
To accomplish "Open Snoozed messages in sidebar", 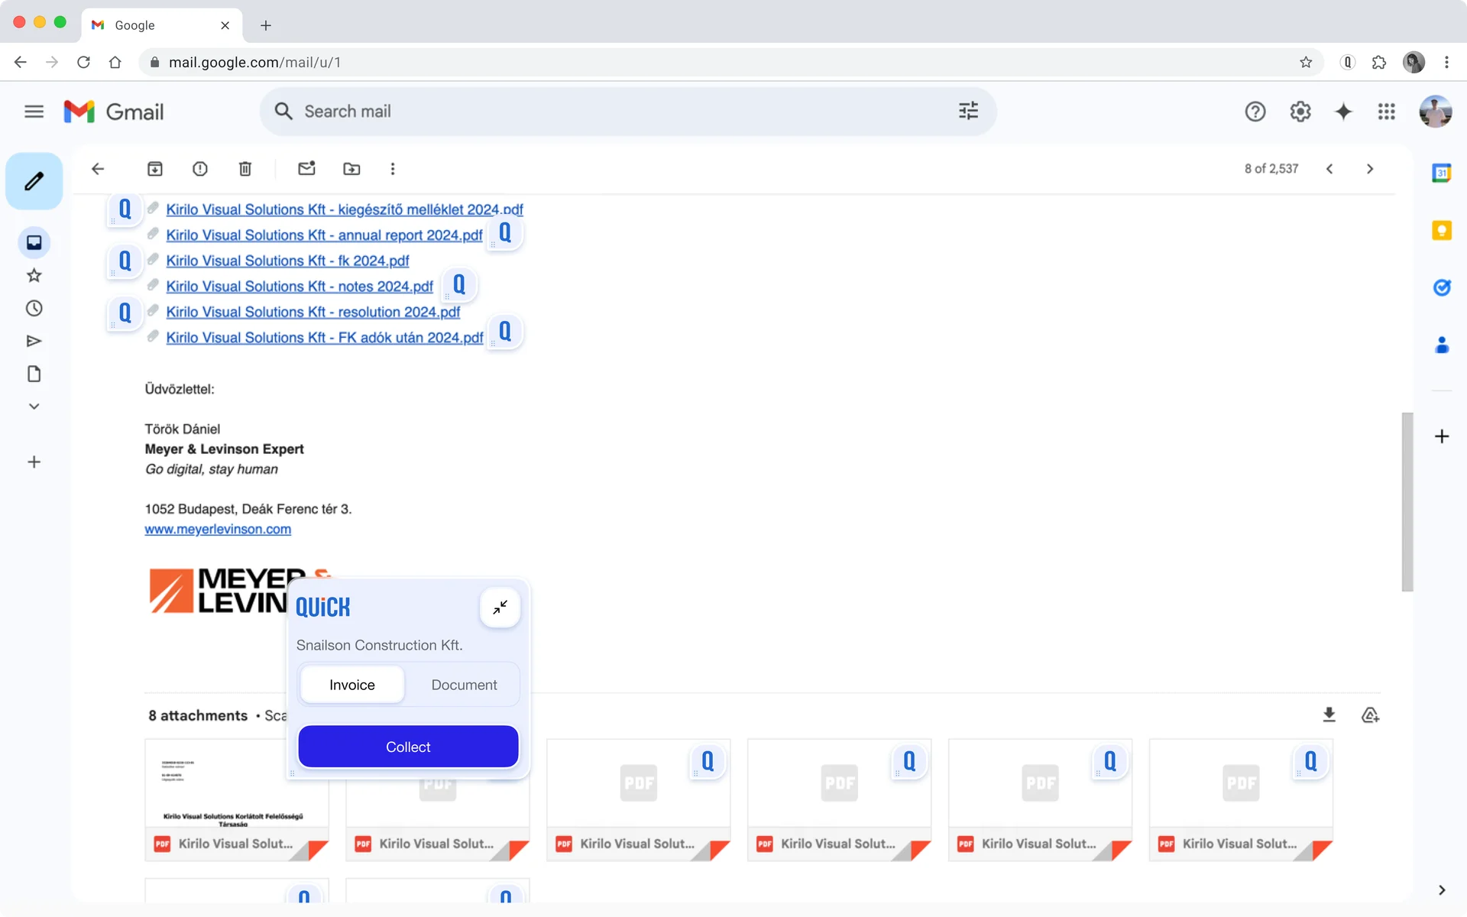I will (34, 309).
